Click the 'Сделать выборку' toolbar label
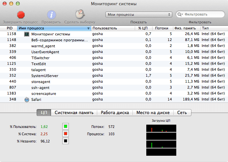The width and height of the screenshot is (228, 162). click(x=80, y=22)
